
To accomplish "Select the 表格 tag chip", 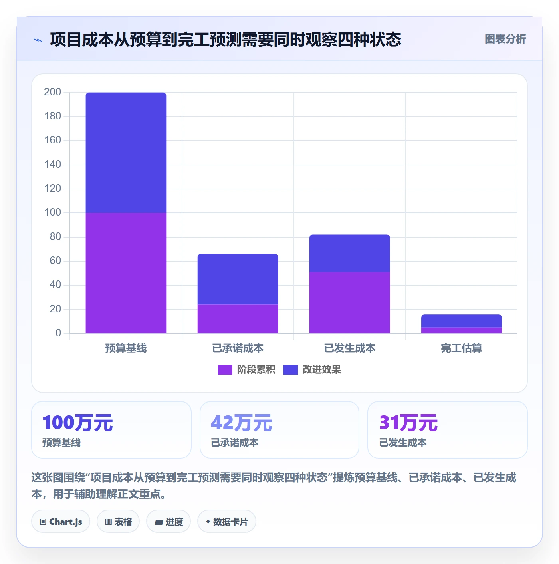I will pos(118,521).
